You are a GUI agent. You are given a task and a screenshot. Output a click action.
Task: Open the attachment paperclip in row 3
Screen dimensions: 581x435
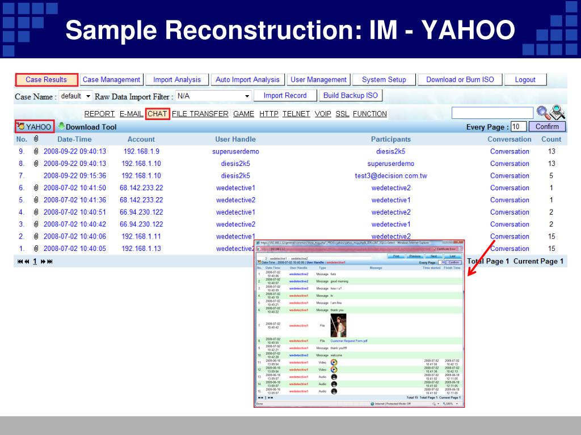[x=36, y=224]
